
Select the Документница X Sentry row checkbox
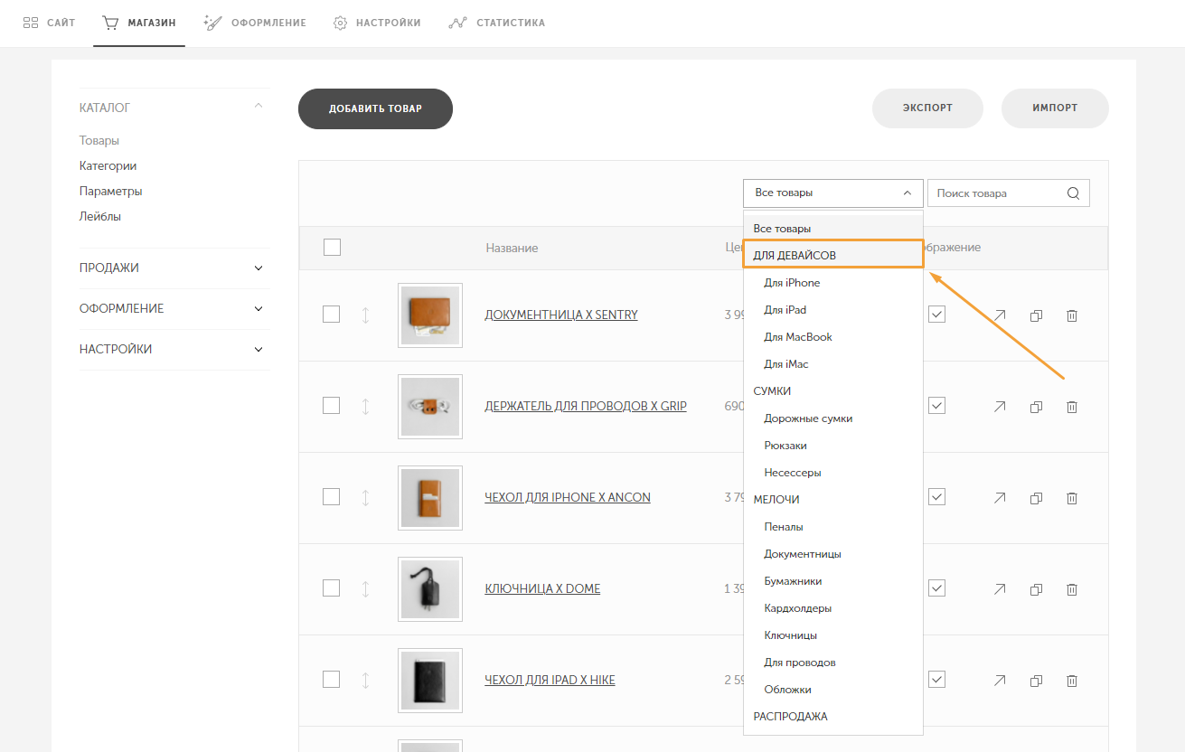pos(332,315)
